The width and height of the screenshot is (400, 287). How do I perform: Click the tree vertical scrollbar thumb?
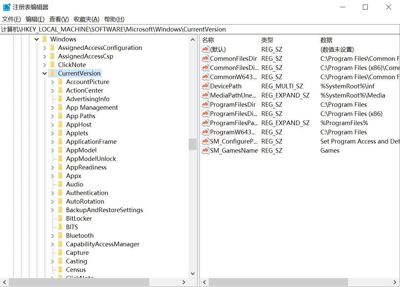coord(193,144)
